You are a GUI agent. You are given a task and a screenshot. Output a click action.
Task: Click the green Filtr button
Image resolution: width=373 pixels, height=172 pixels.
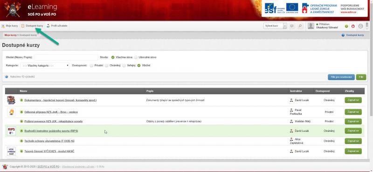click(361, 77)
